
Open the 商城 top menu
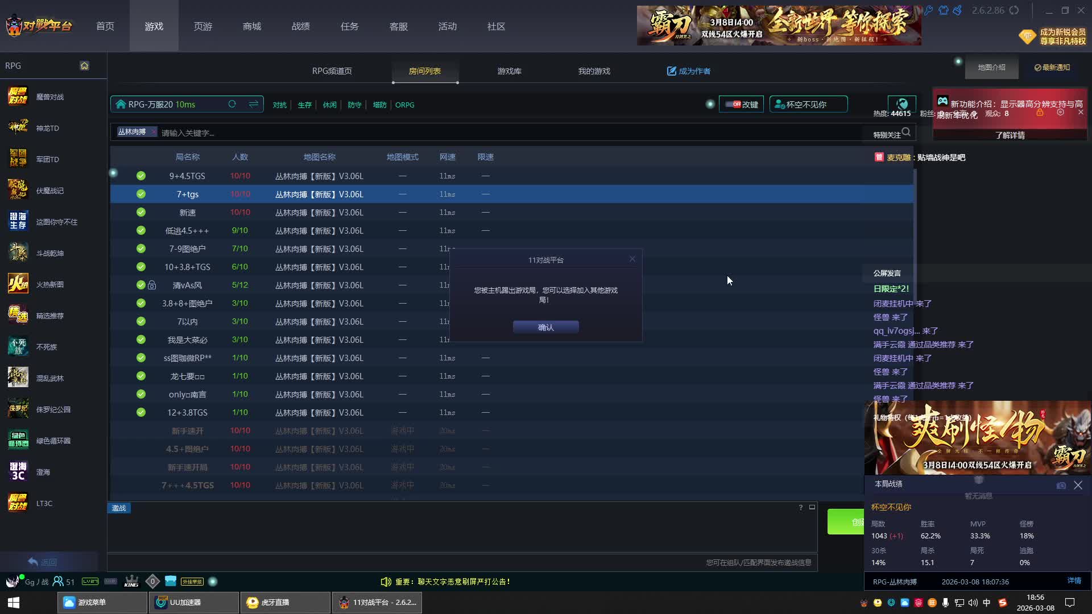[x=251, y=26]
